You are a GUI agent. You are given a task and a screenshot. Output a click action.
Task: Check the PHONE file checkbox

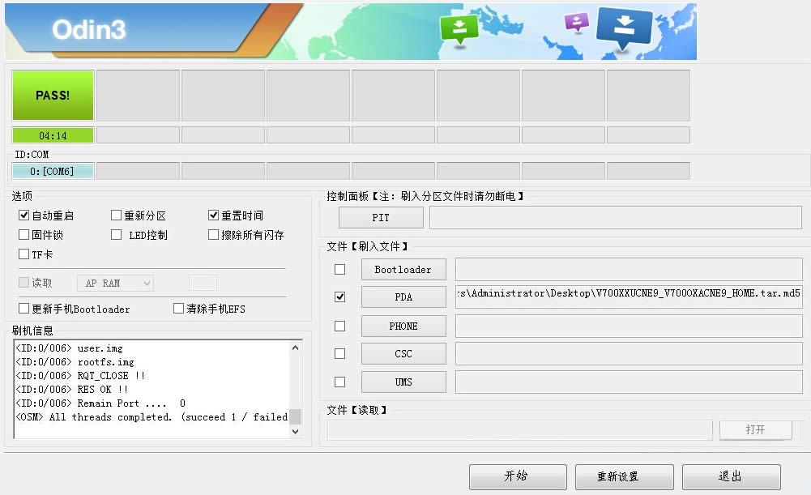pyautogui.click(x=339, y=326)
